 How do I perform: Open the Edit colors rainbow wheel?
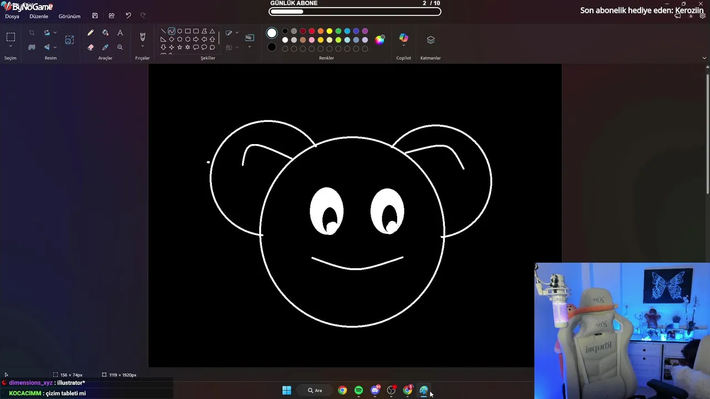380,40
